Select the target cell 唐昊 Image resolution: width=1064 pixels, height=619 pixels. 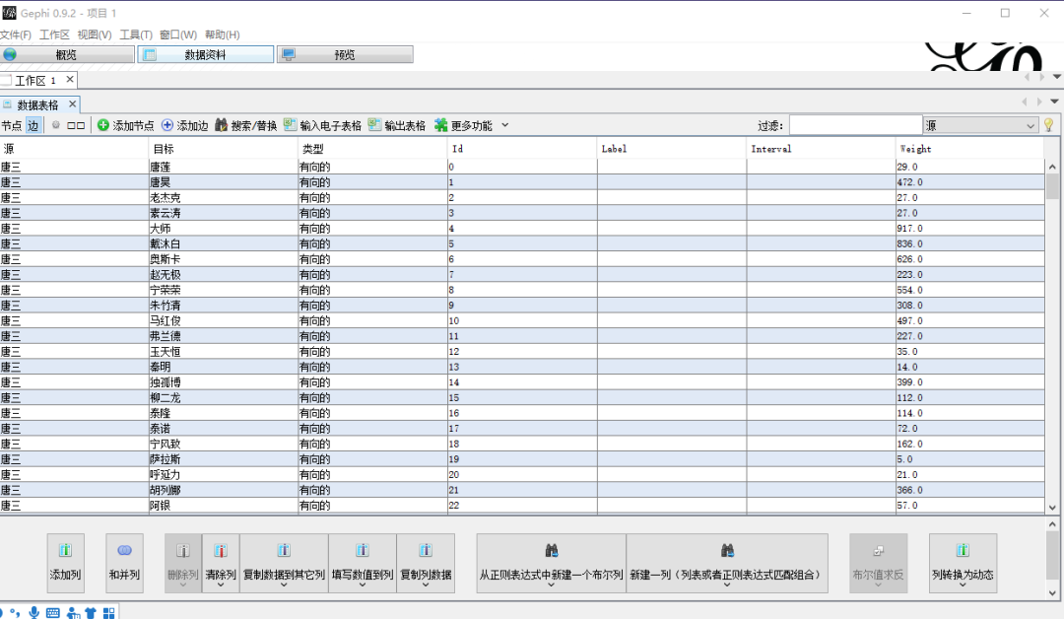pos(224,182)
